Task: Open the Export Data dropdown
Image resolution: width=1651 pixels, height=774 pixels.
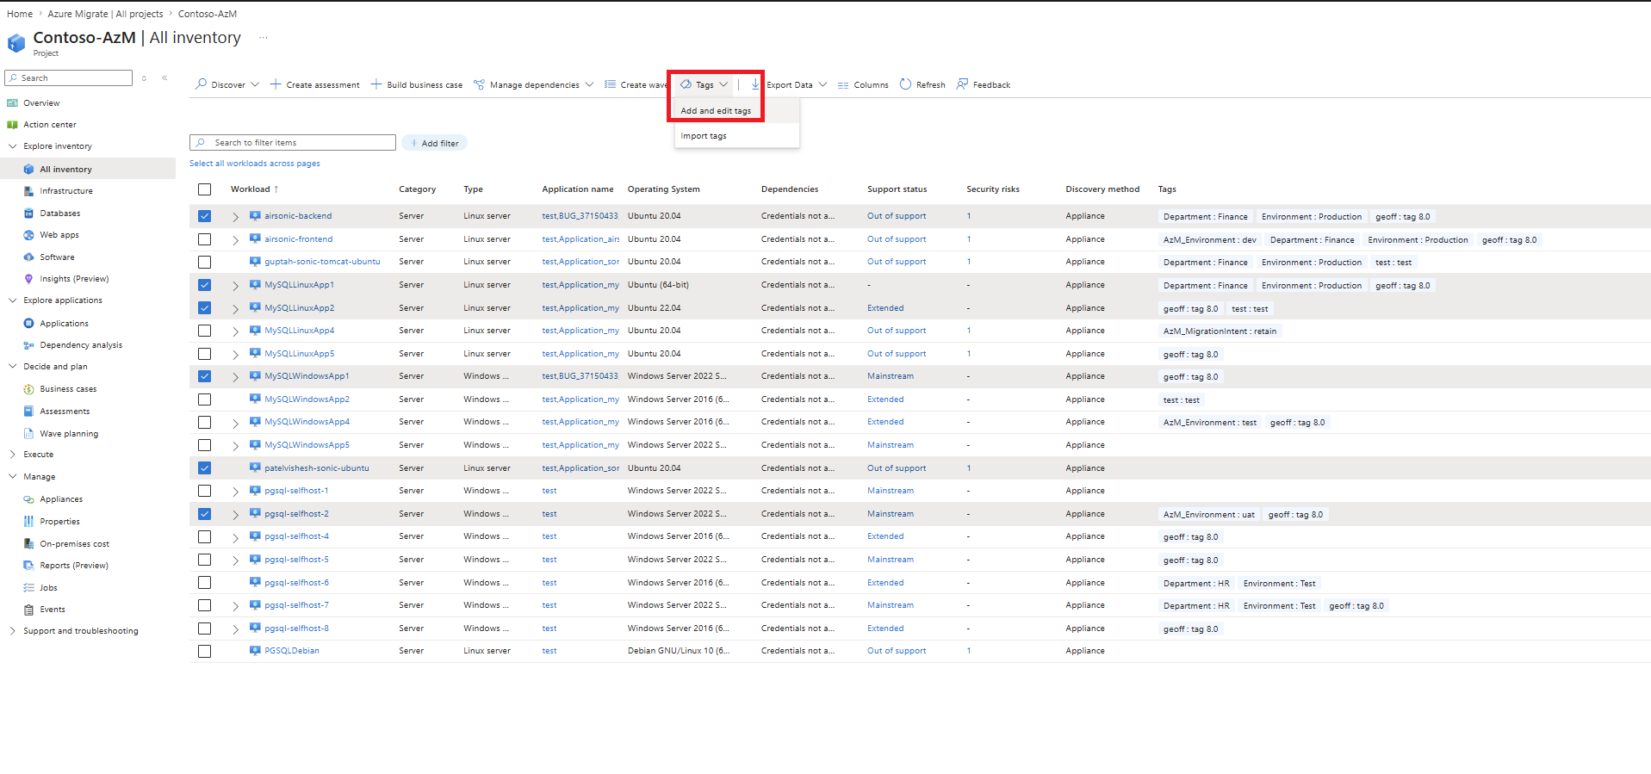Action: click(788, 84)
